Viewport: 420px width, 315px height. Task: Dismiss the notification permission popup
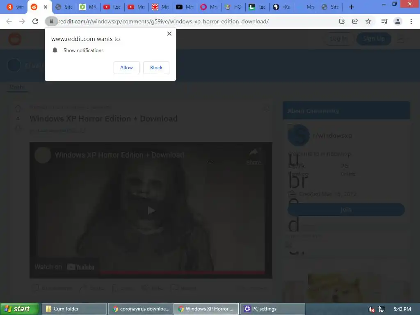click(169, 34)
